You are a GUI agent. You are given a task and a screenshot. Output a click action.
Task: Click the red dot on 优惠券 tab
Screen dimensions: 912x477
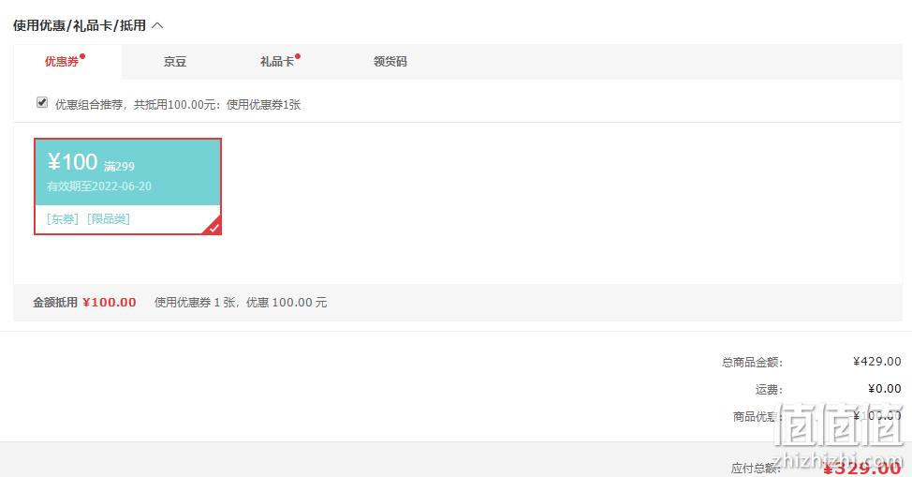pos(82,56)
